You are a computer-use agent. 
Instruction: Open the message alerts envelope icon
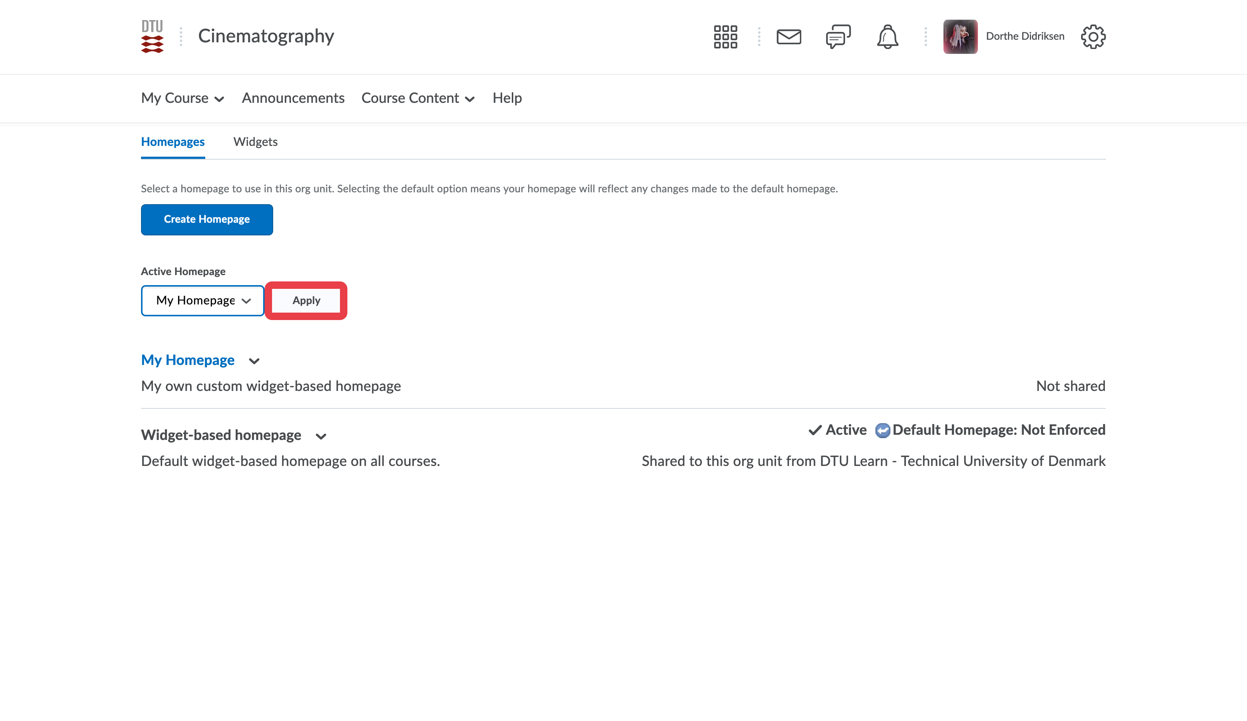[x=789, y=37]
